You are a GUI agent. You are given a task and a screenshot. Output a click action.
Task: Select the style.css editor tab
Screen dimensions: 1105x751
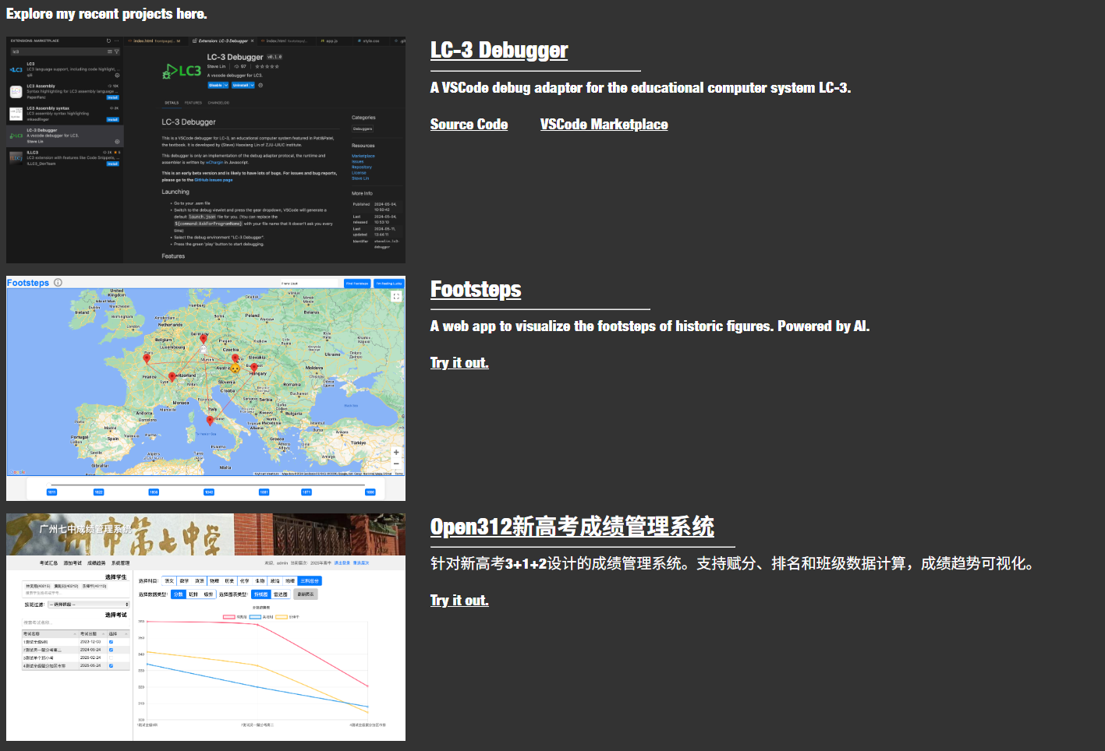[x=370, y=41]
